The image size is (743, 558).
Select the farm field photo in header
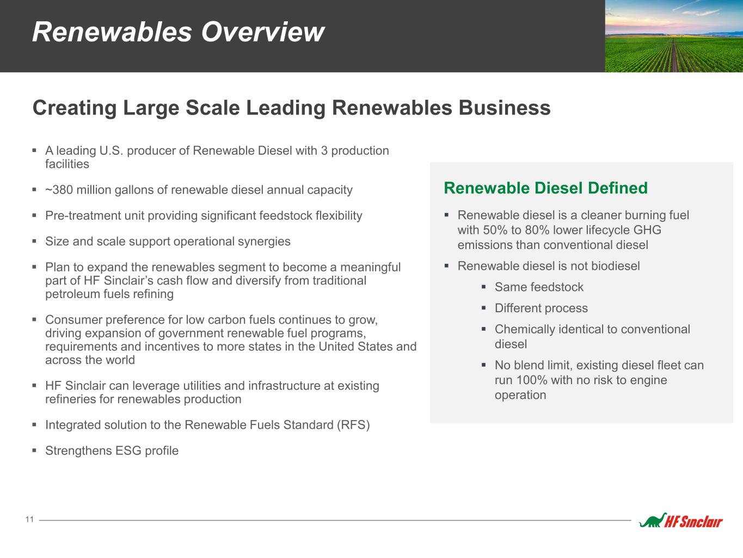[674, 36]
